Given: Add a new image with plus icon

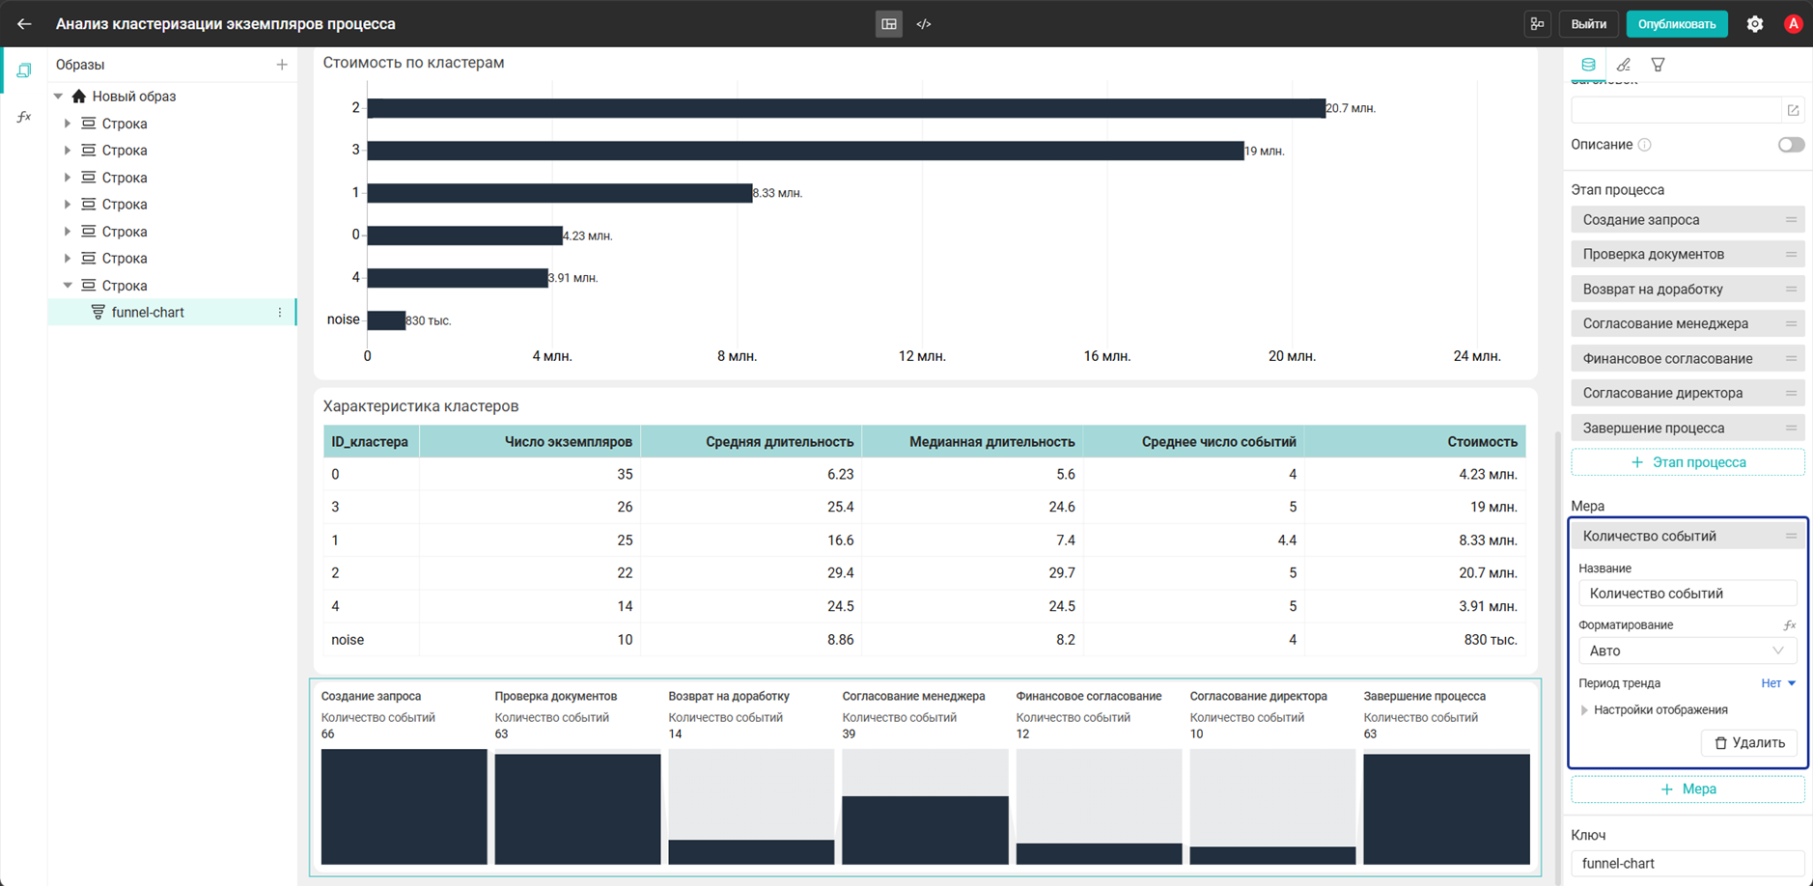Looking at the screenshot, I should click(x=282, y=65).
